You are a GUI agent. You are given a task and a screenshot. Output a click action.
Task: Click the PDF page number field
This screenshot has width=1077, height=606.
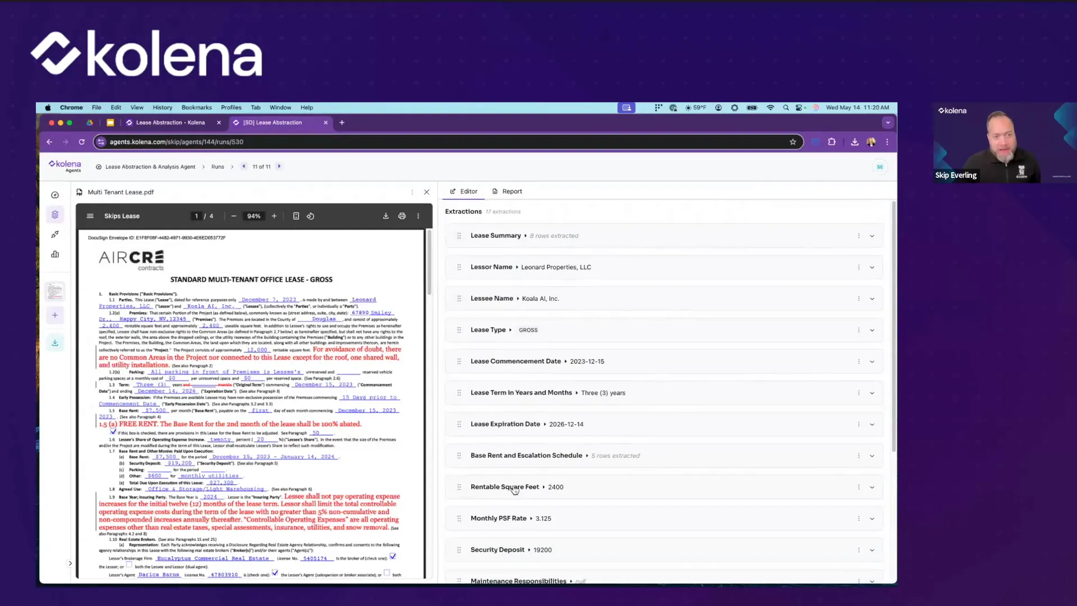(x=196, y=216)
